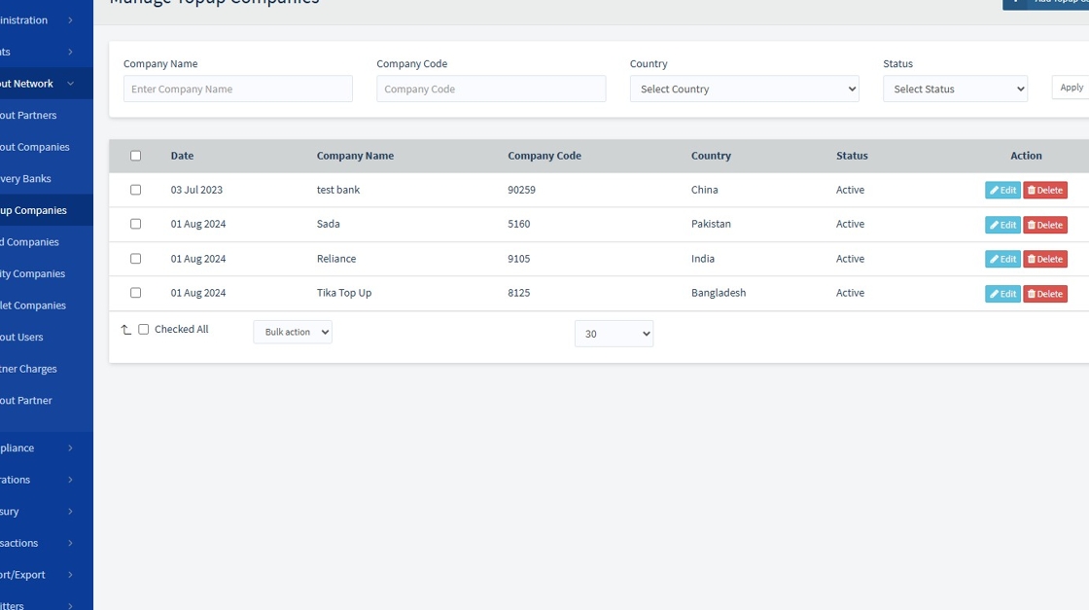This screenshot has width=1089, height=610.
Task: Click Delete for test bank row
Action: coord(1045,191)
